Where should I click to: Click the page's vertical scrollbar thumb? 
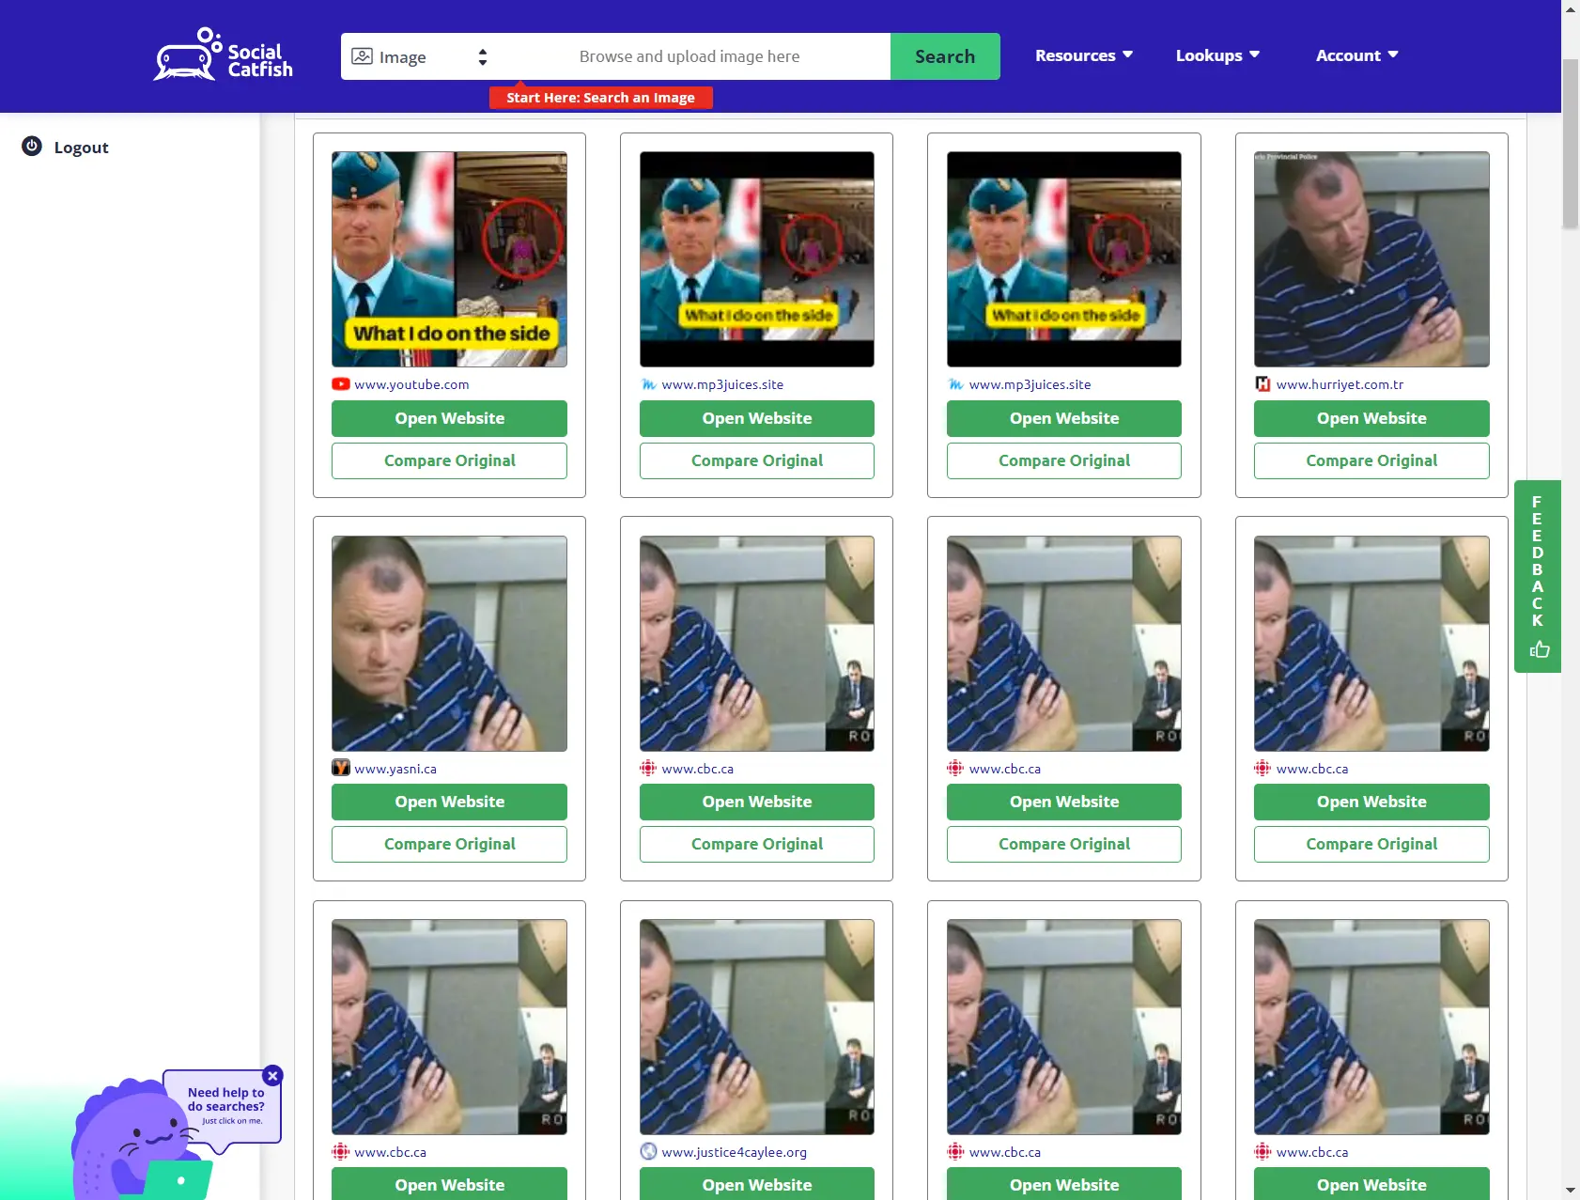coord(1570,141)
